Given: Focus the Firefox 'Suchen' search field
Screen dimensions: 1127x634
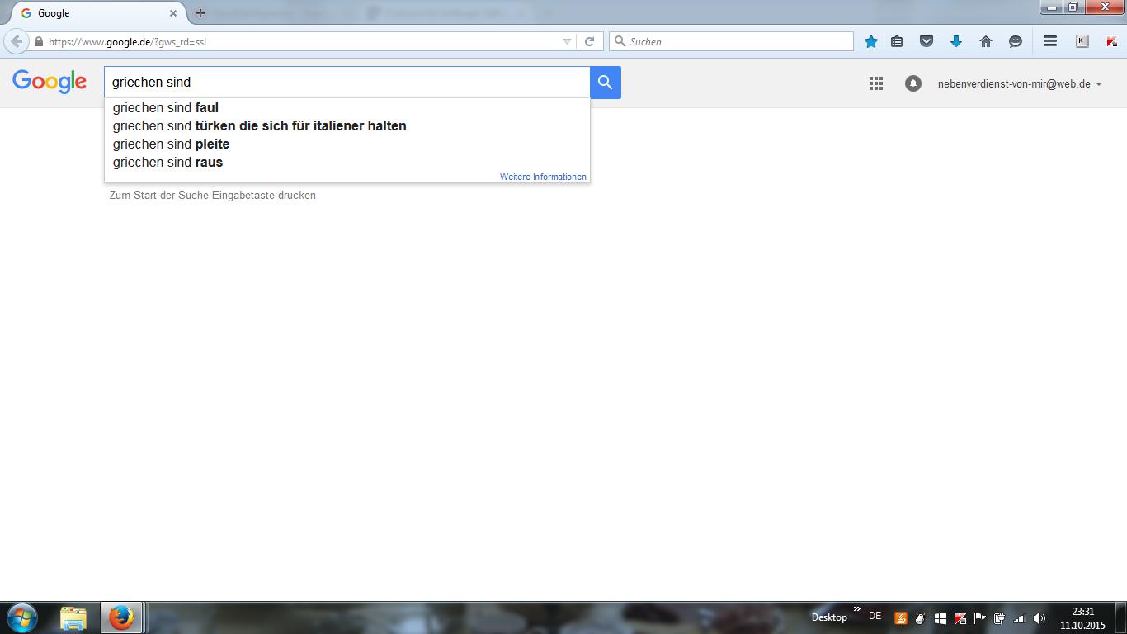Looking at the screenshot, I should click(x=732, y=41).
